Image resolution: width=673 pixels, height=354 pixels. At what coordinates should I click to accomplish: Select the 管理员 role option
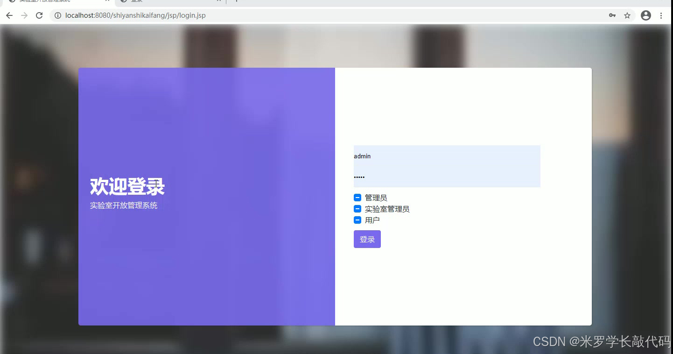click(x=375, y=197)
